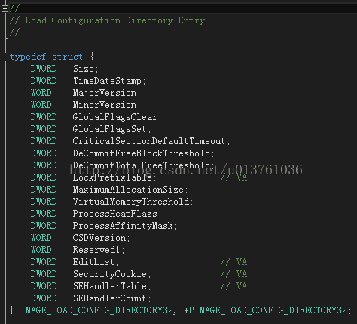357x324 pixels.
Task: Click the '// VA' comment after EditList
Action: pyautogui.click(x=233, y=262)
